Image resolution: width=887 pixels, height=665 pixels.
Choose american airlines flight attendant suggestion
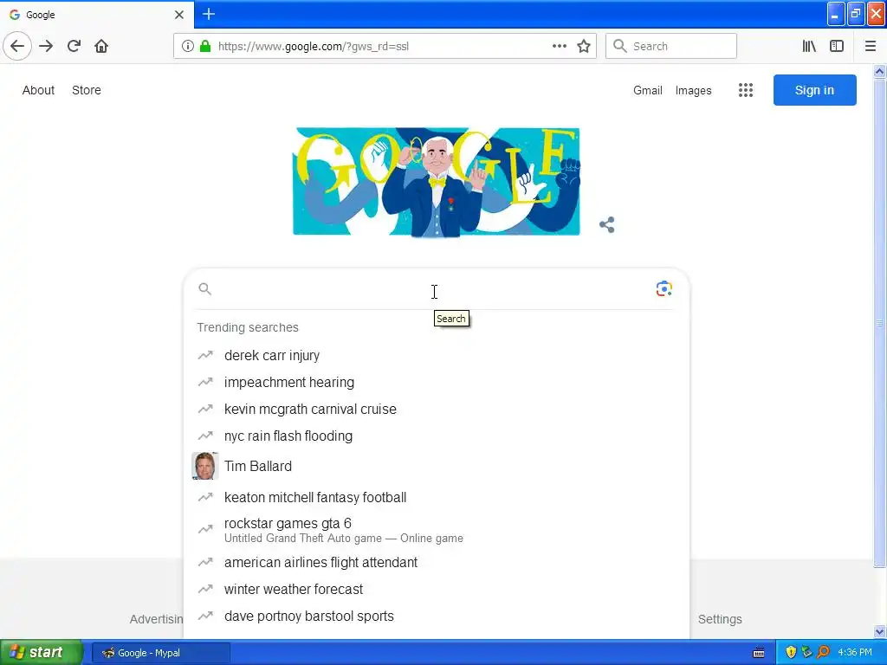click(437, 563)
